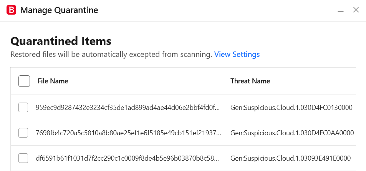
Task: Minimize the Manage Quarantine window
Action: tap(341, 10)
